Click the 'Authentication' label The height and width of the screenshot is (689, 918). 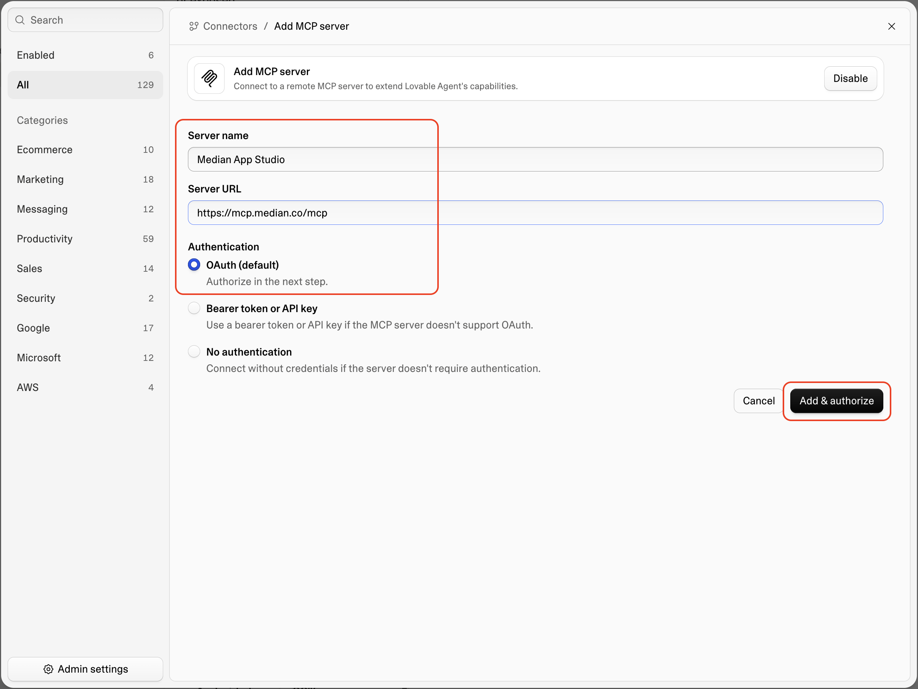tap(223, 247)
